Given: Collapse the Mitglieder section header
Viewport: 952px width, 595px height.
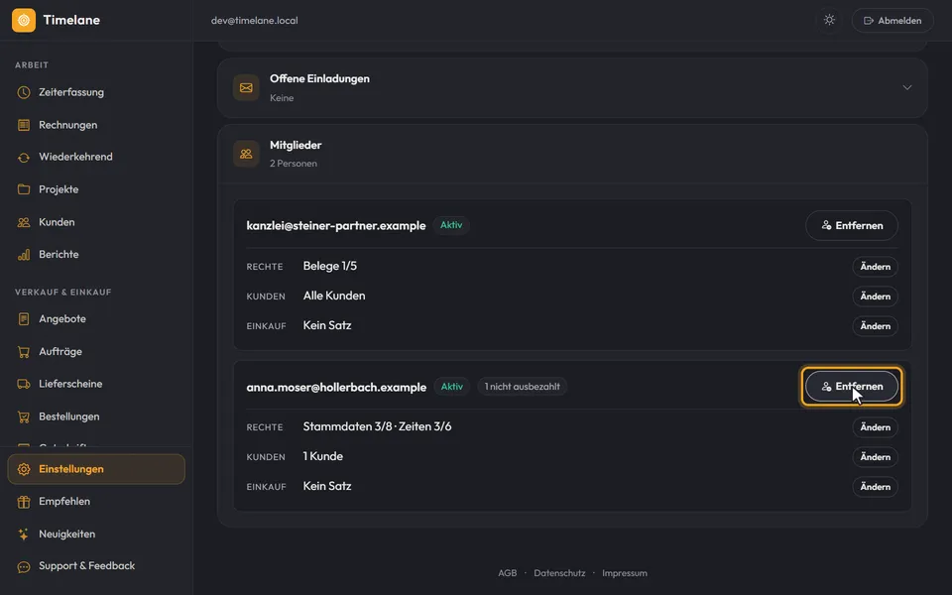Looking at the screenshot, I should 572,154.
